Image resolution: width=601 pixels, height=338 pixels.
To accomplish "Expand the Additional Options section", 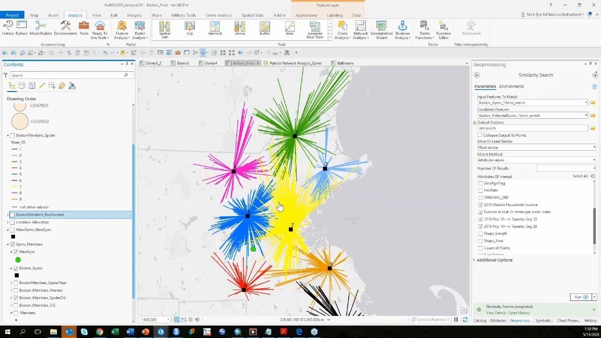I will (x=494, y=260).
